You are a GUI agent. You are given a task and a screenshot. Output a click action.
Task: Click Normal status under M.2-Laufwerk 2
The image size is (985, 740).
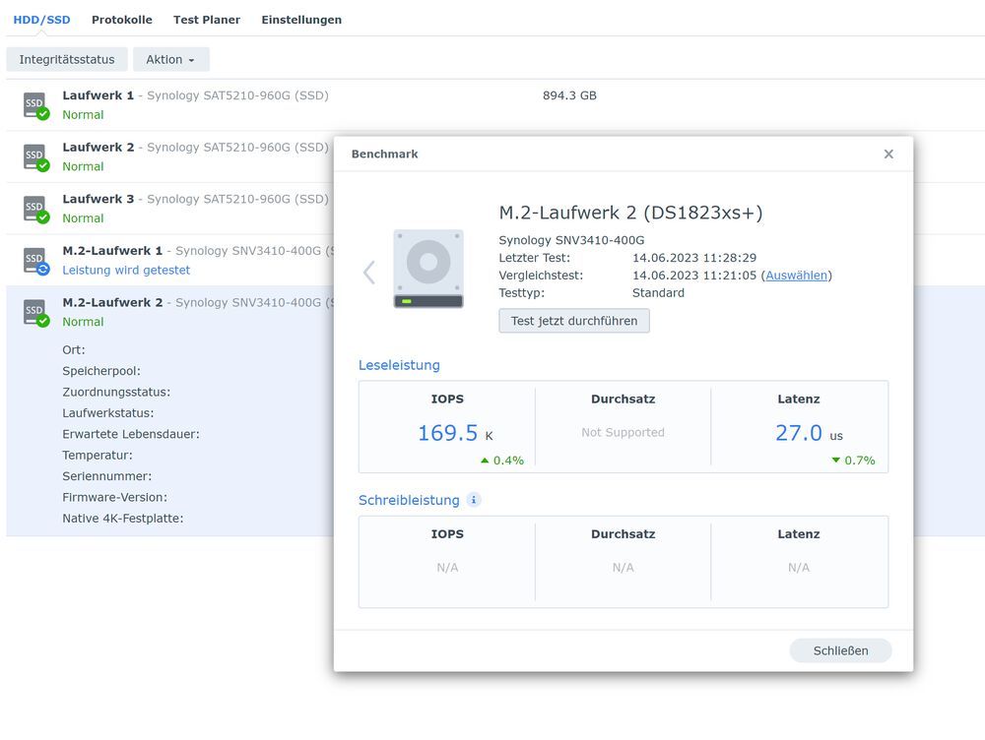click(x=83, y=322)
